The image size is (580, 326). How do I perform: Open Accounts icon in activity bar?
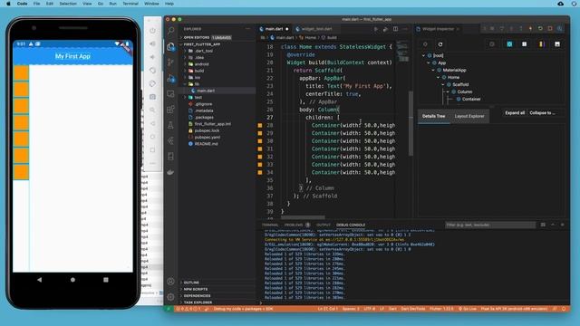pyautogui.click(x=170, y=282)
